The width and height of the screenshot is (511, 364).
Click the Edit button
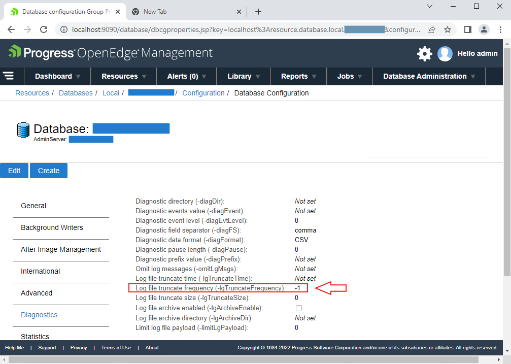click(x=14, y=171)
